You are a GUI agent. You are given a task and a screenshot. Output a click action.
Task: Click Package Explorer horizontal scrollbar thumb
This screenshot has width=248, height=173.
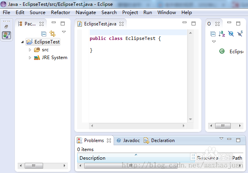tap(34, 166)
